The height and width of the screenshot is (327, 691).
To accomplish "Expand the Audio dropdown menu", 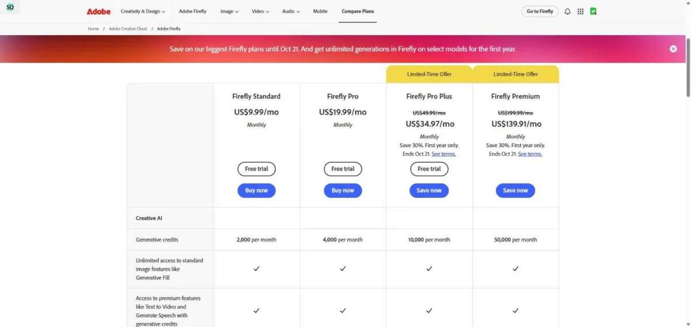I will click(x=291, y=11).
